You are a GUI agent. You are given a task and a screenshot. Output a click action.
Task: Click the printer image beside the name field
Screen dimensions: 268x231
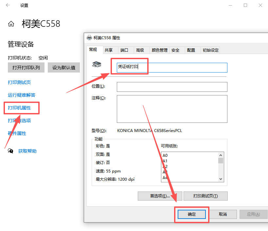[97, 64]
